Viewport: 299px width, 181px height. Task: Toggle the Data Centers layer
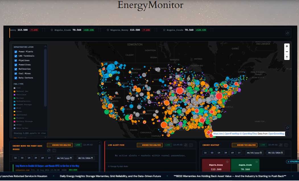point(16,78)
